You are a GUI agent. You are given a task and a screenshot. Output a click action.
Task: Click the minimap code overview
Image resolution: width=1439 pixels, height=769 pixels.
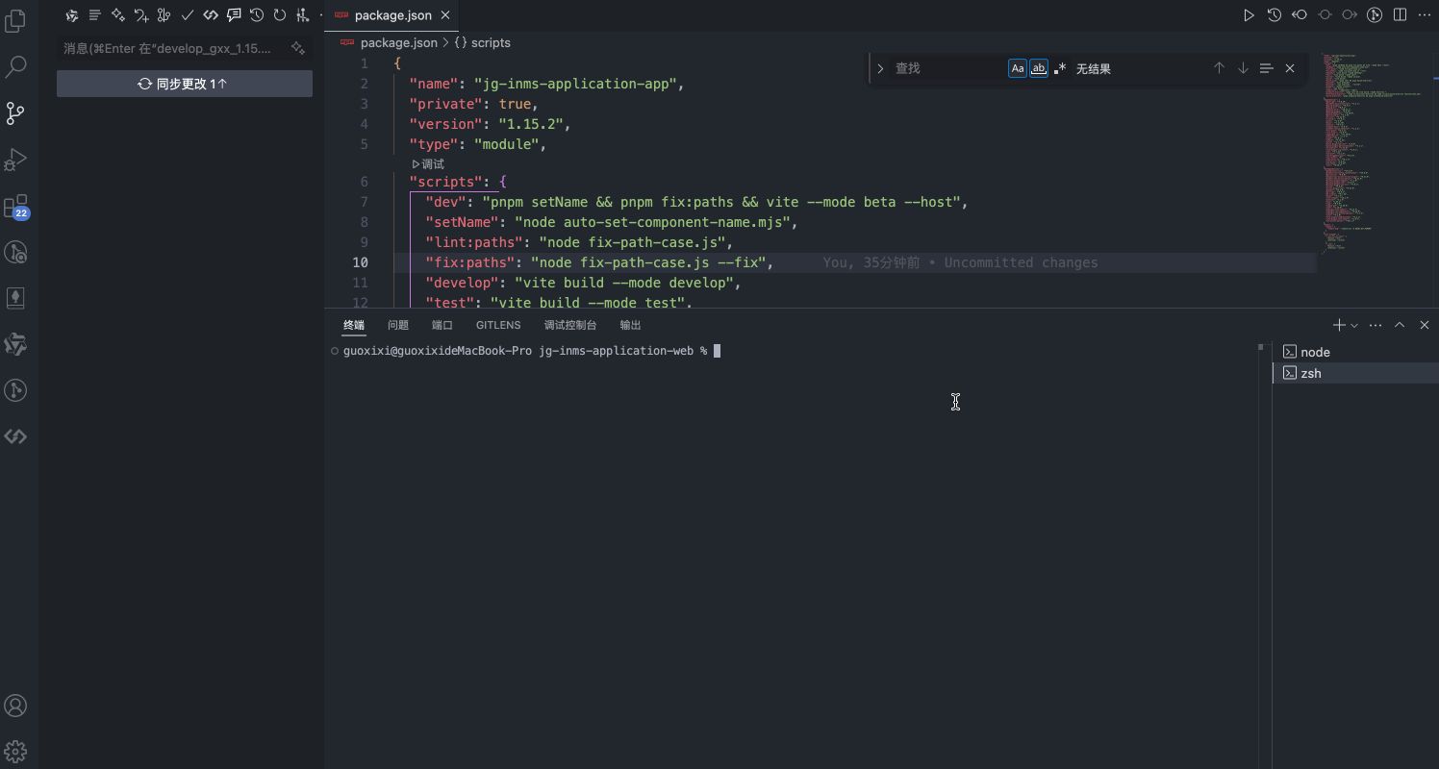[x=1373, y=154]
